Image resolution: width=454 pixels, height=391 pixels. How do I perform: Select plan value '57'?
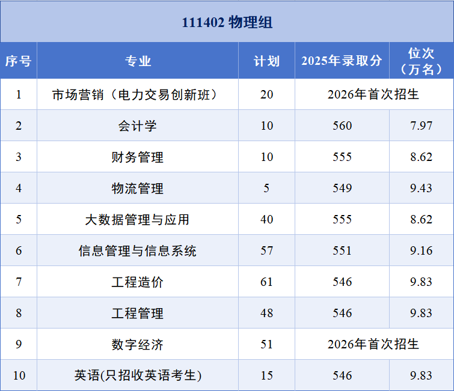tap(266, 250)
